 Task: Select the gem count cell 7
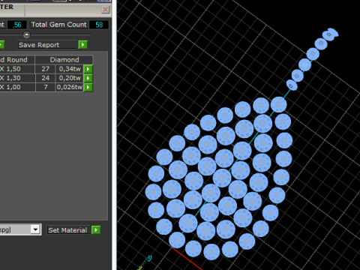tap(45, 87)
